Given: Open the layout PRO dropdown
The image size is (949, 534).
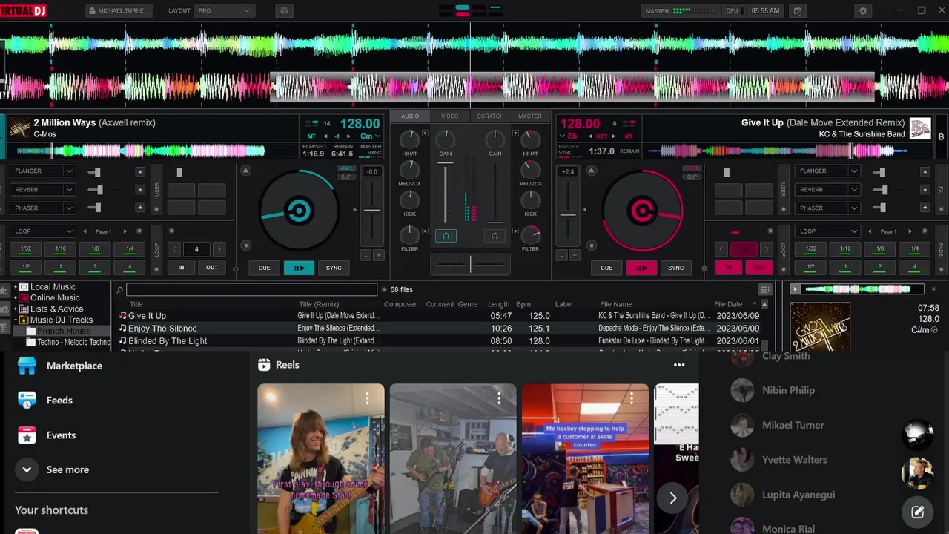Looking at the screenshot, I should point(224,11).
